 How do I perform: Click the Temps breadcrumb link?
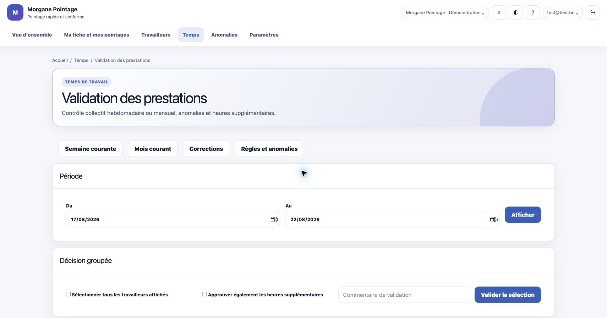[x=81, y=60]
